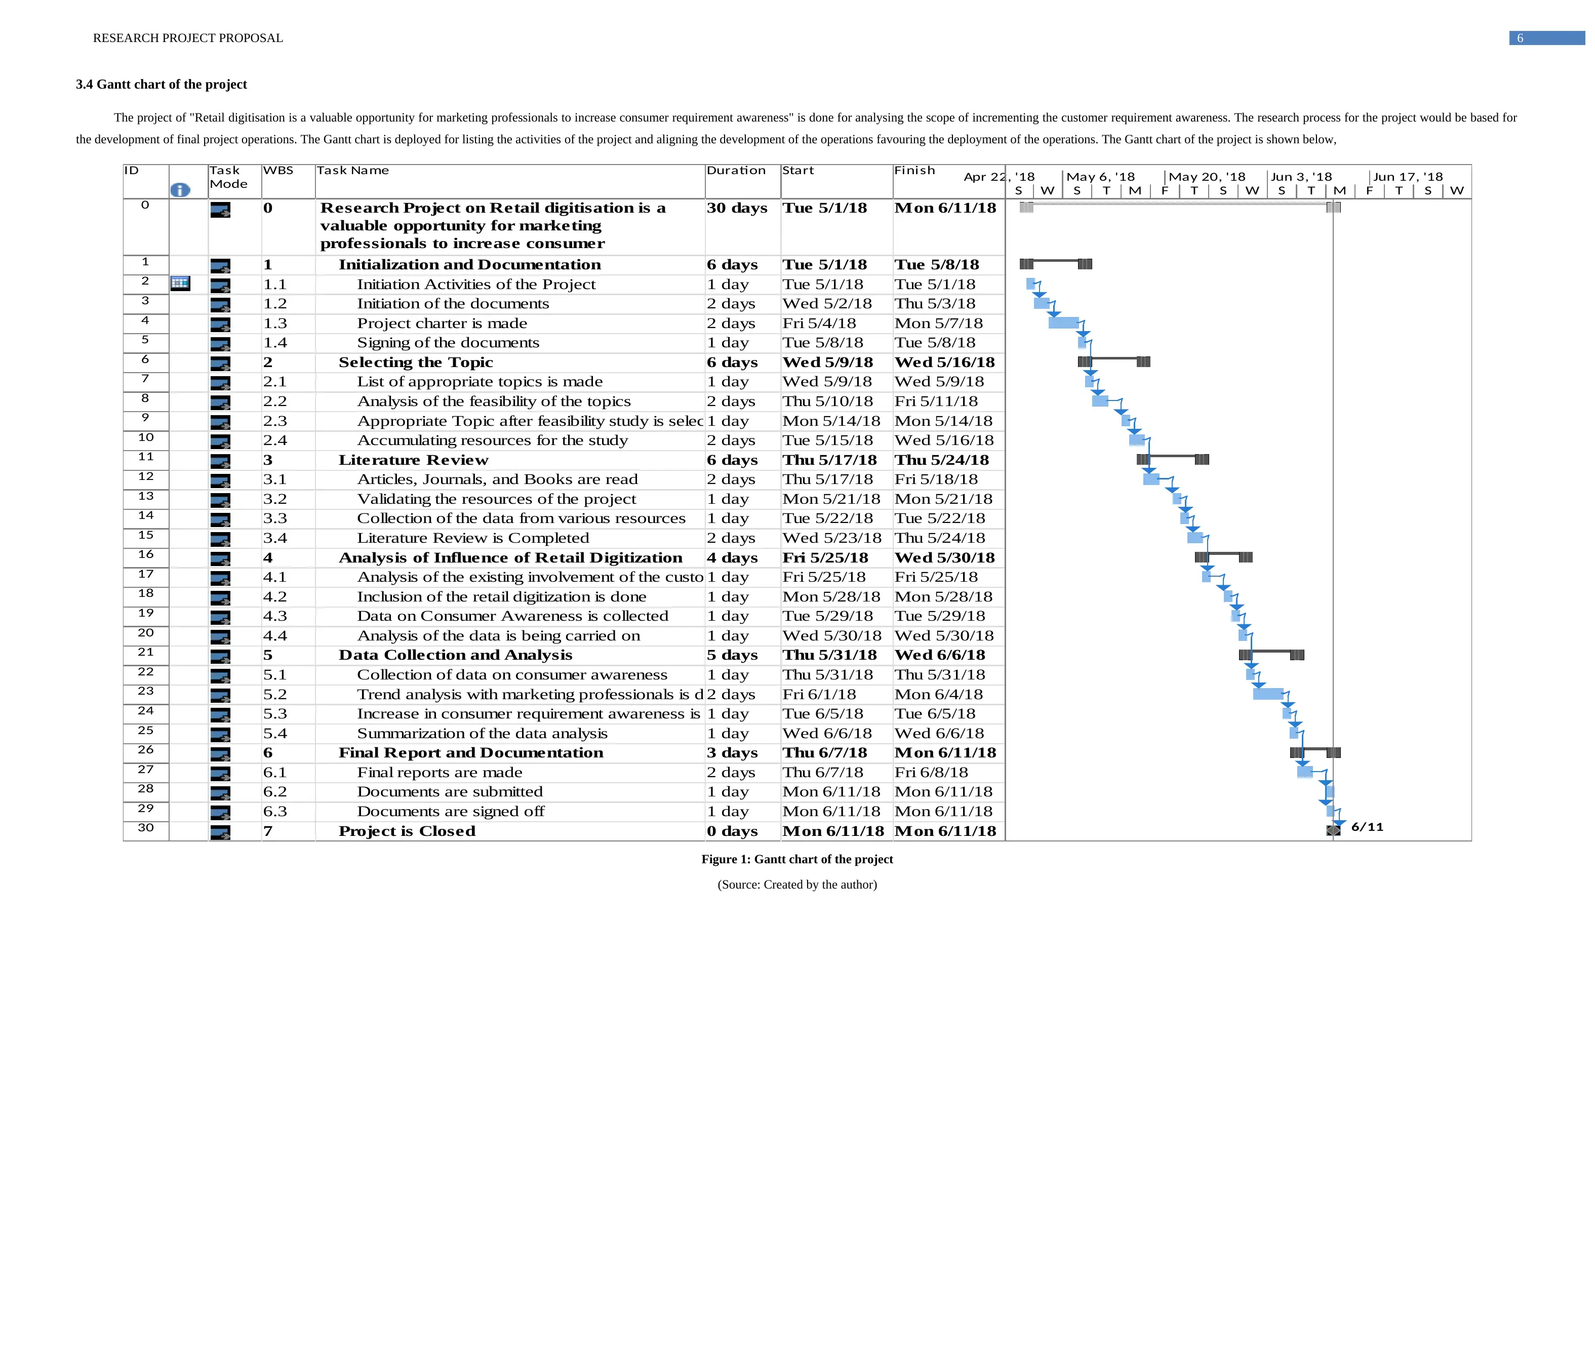
Task: Click the page number 6 box
Action: click(x=1546, y=37)
